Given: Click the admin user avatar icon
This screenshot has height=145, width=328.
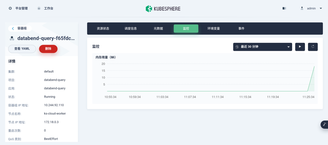Looking at the screenshot, I should (x=302, y=8).
